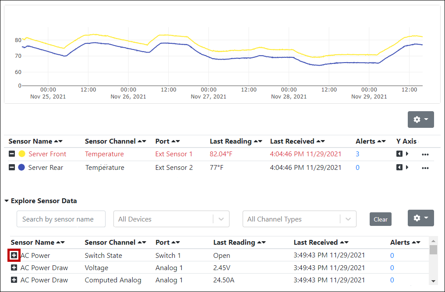Screen dimensions: 445x292
Task: Add AC Power Draw Computed Analog row
Action: 14,280
